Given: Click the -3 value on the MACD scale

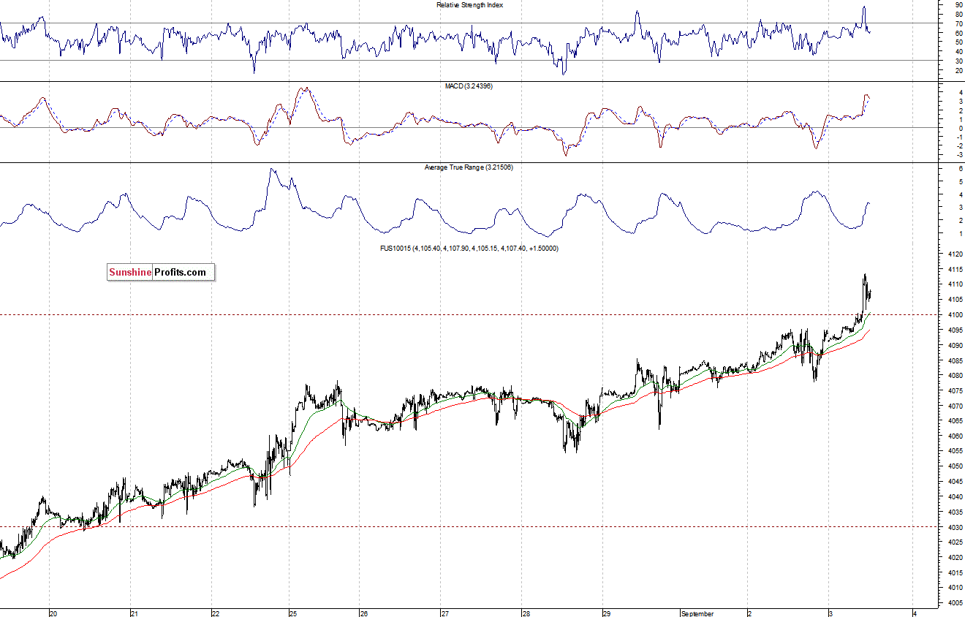Looking at the screenshot, I should tap(959, 155).
